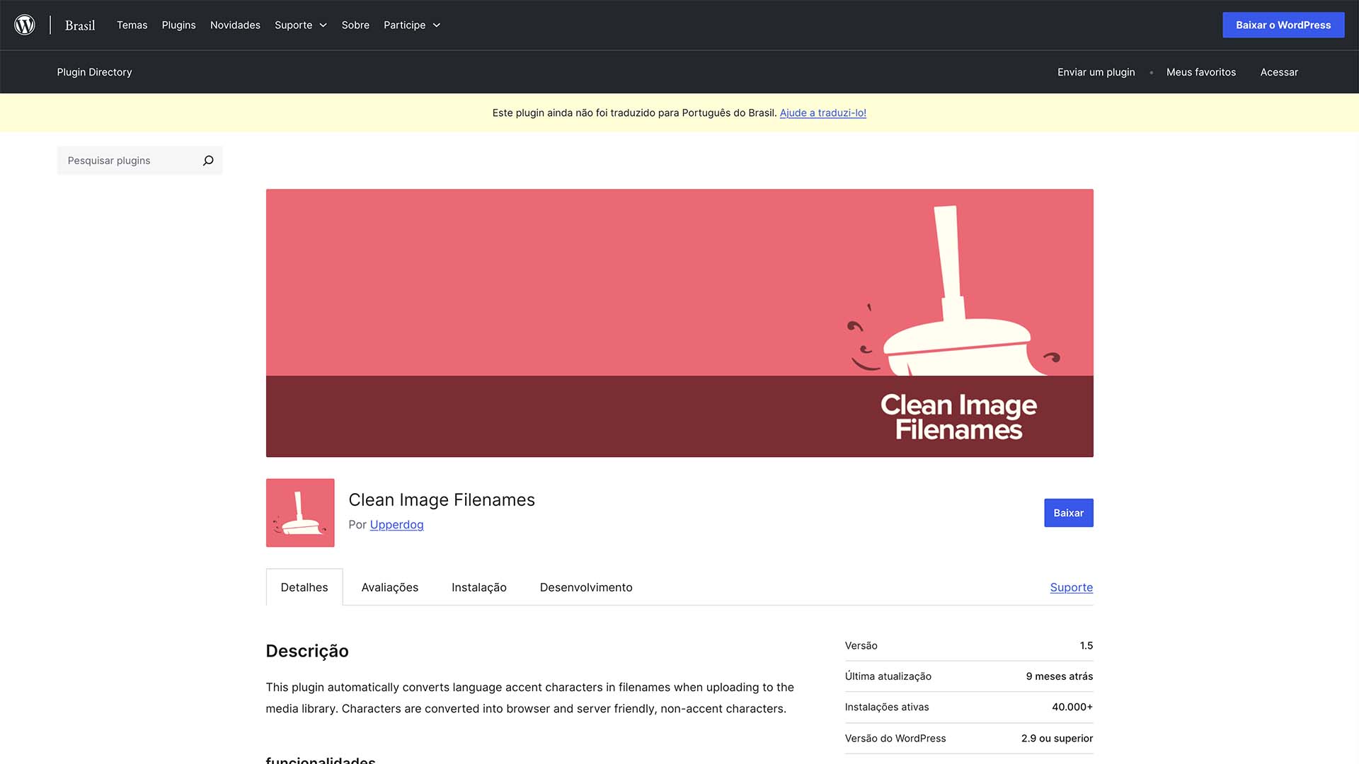Screen dimensions: 1359x764
Task: Open the Sobre menu item
Action: pyautogui.click(x=355, y=25)
